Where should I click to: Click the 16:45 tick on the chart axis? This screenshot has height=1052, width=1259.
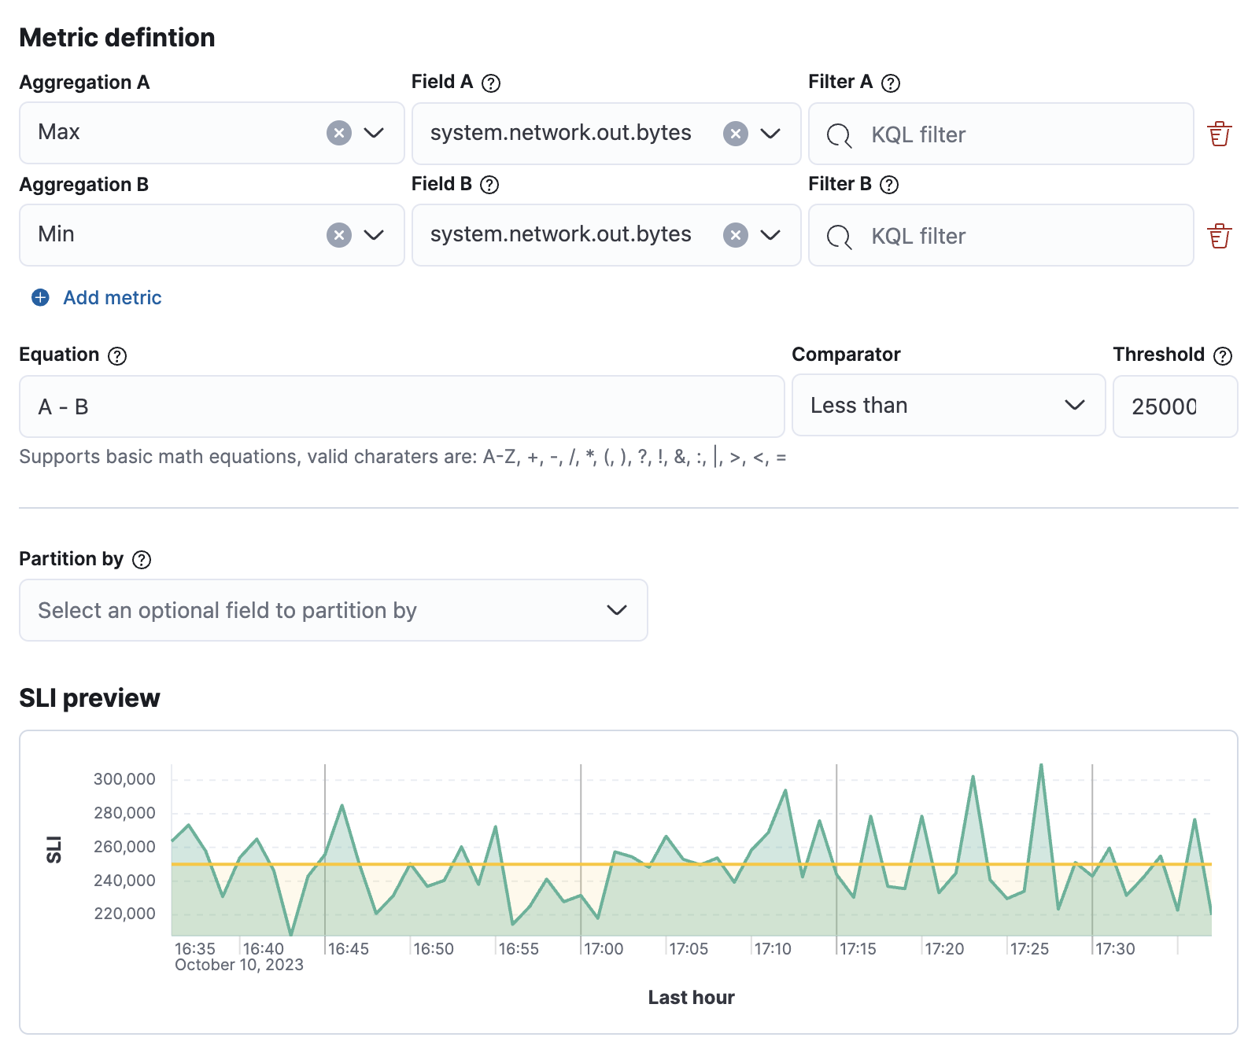[349, 949]
